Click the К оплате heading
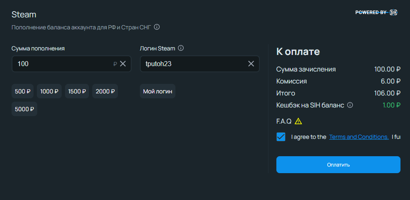Image resolution: width=410 pixels, height=200 pixels. 298,52
